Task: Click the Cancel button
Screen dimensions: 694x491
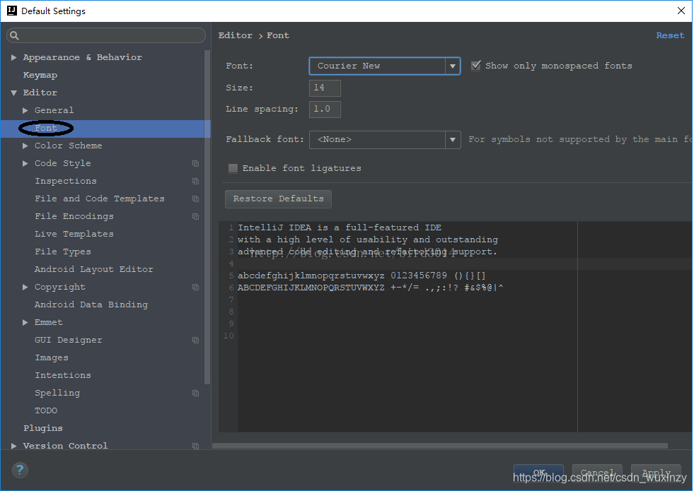Action: click(598, 473)
